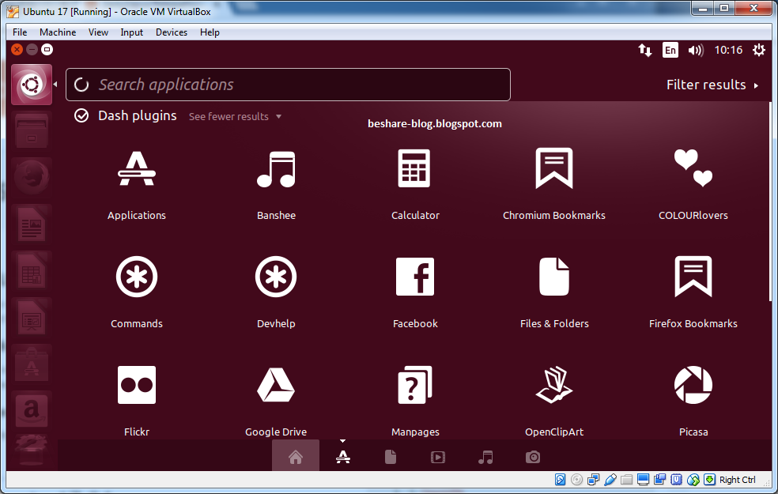Click the dash vertical scrollbar
Image resolution: width=778 pixels, height=494 pixels.
770,202
